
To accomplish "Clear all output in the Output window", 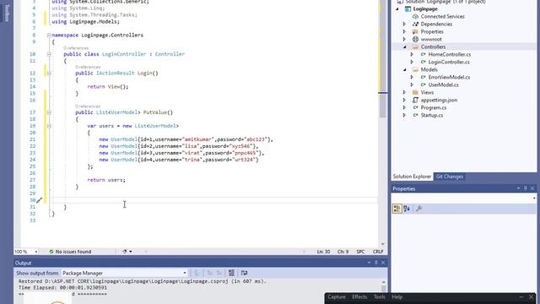I will pos(231,273).
